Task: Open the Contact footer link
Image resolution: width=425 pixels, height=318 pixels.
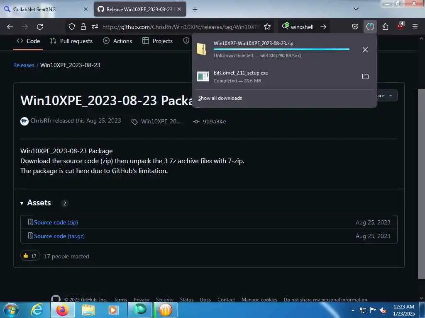Action: pos(226,299)
